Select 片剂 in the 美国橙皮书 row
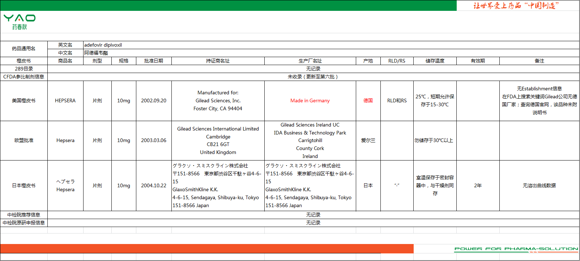Viewport: 580px width, 261px height. point(97,101)
